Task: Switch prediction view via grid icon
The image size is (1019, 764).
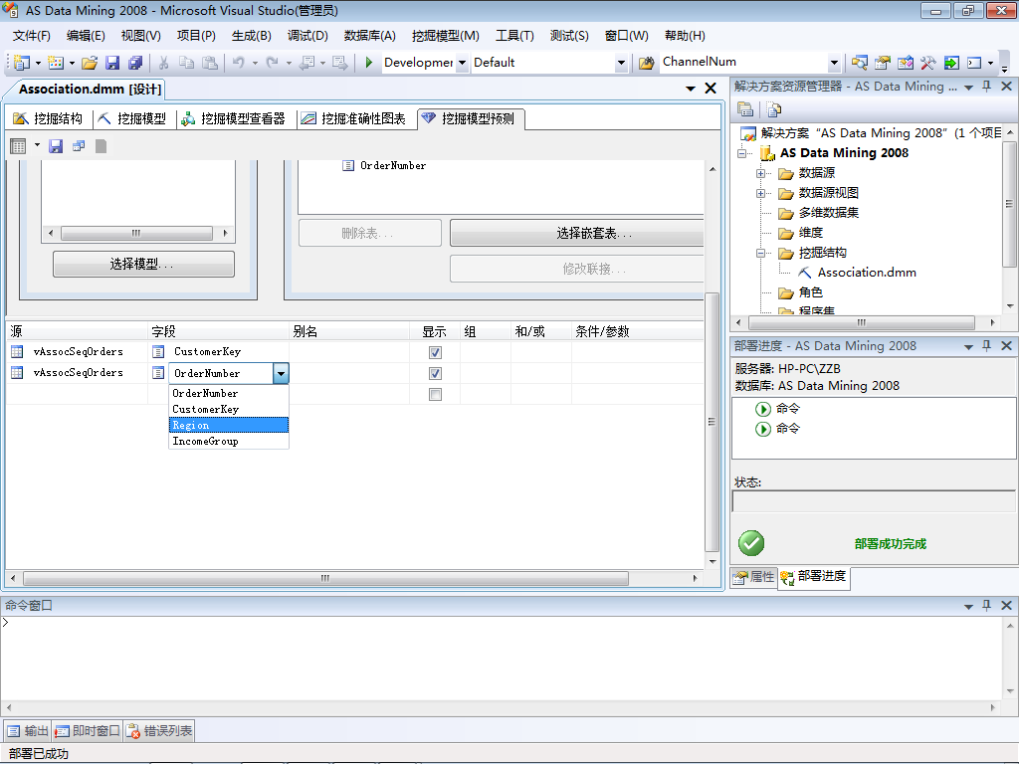Action: pyautogui.click(x=18, y=146)
